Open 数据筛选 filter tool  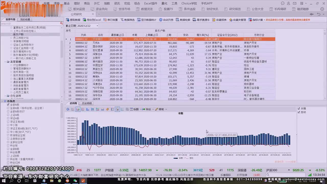(x=127, y=20)
